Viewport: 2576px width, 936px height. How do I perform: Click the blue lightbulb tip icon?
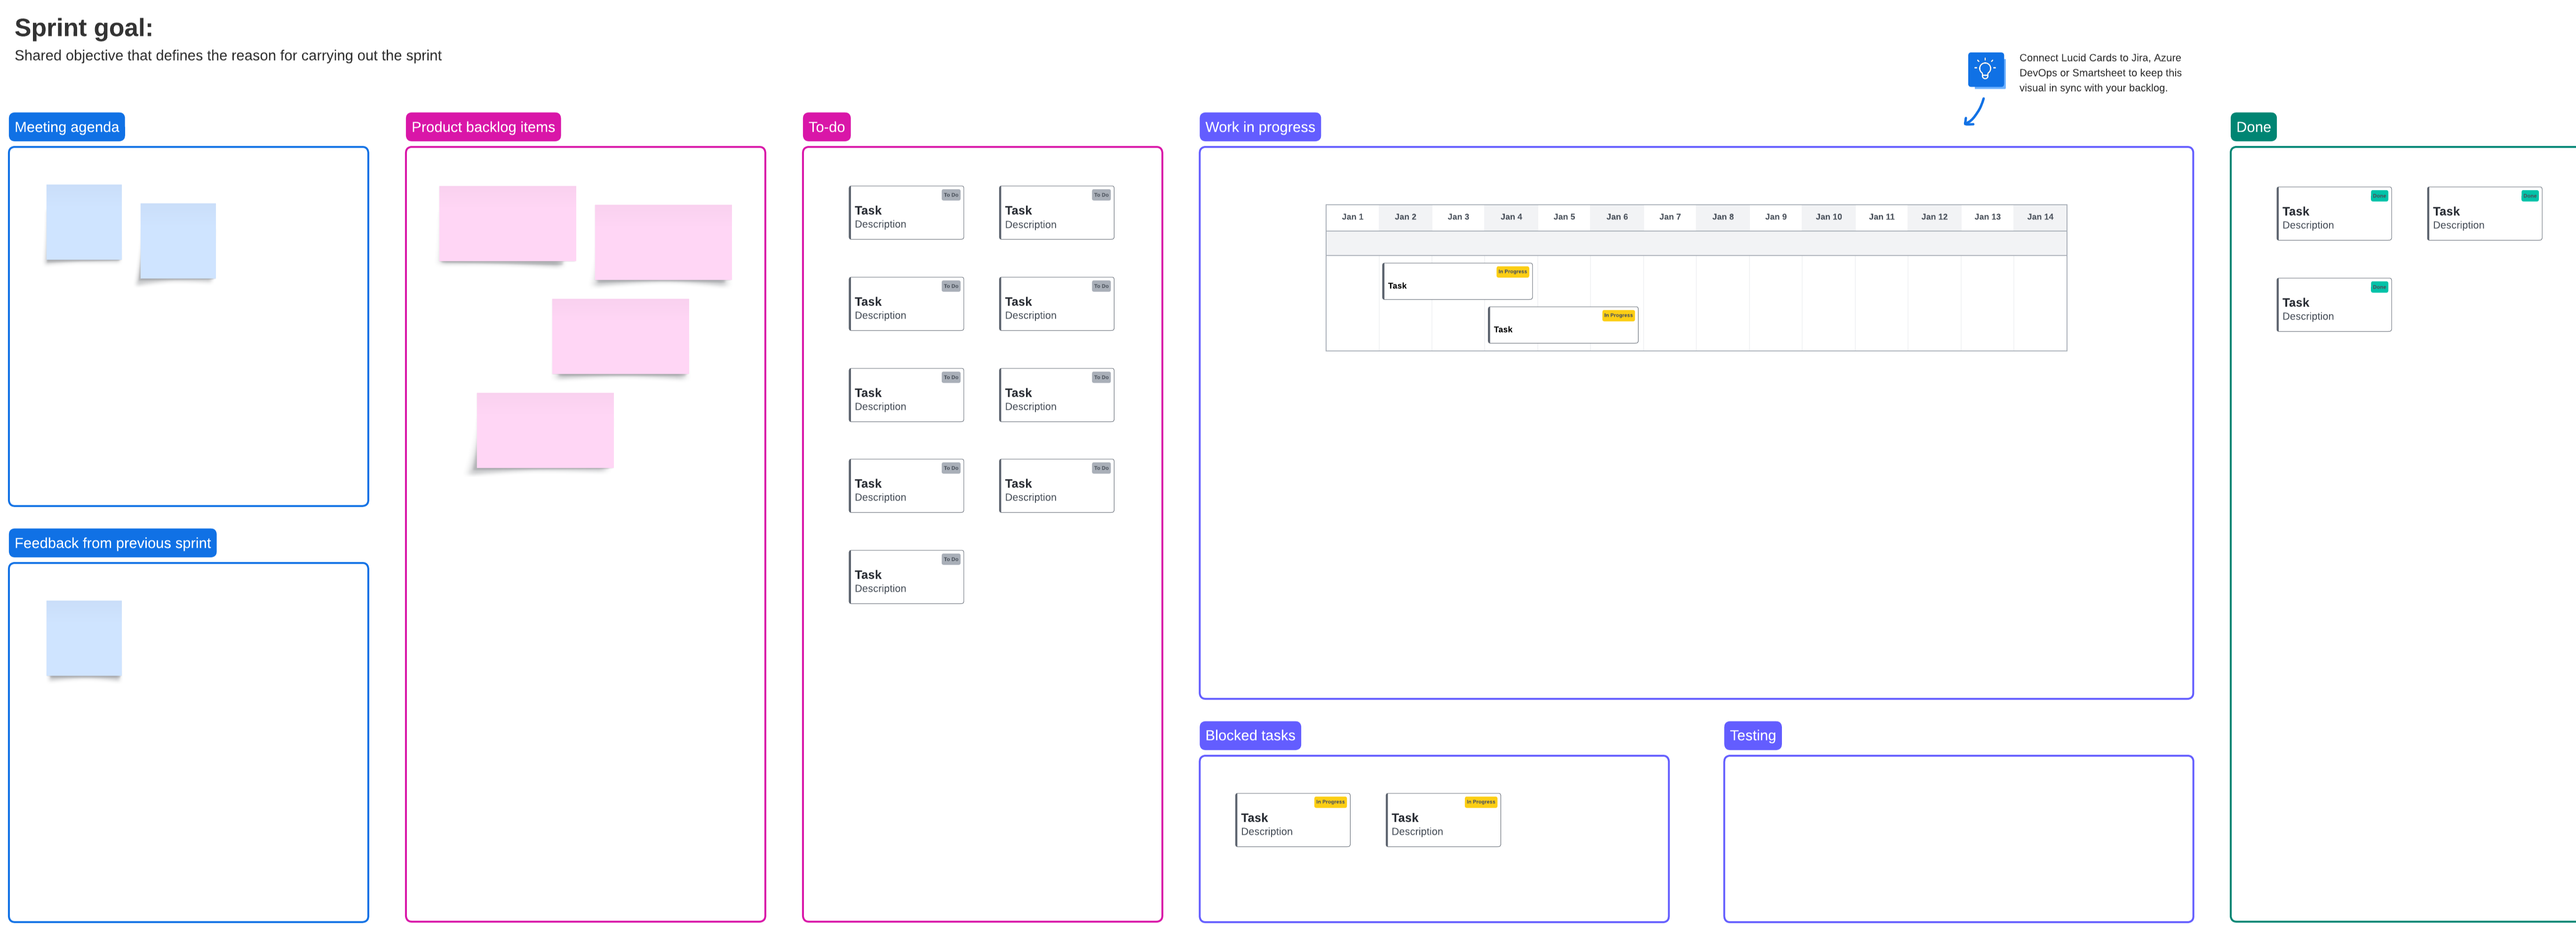1985,70
